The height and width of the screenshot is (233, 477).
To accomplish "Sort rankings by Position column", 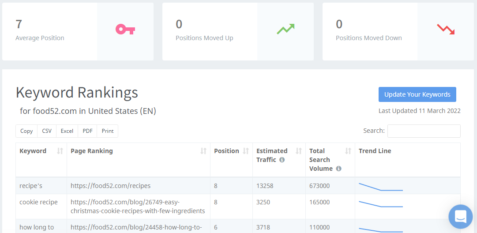I will pos(246,151).
